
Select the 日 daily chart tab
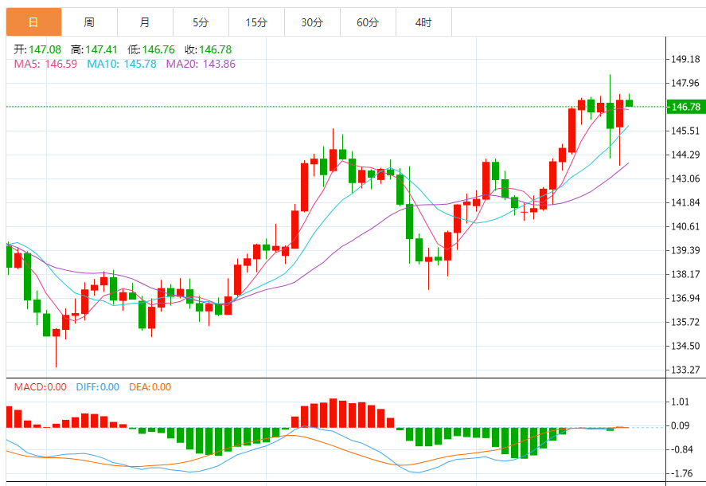33,22
